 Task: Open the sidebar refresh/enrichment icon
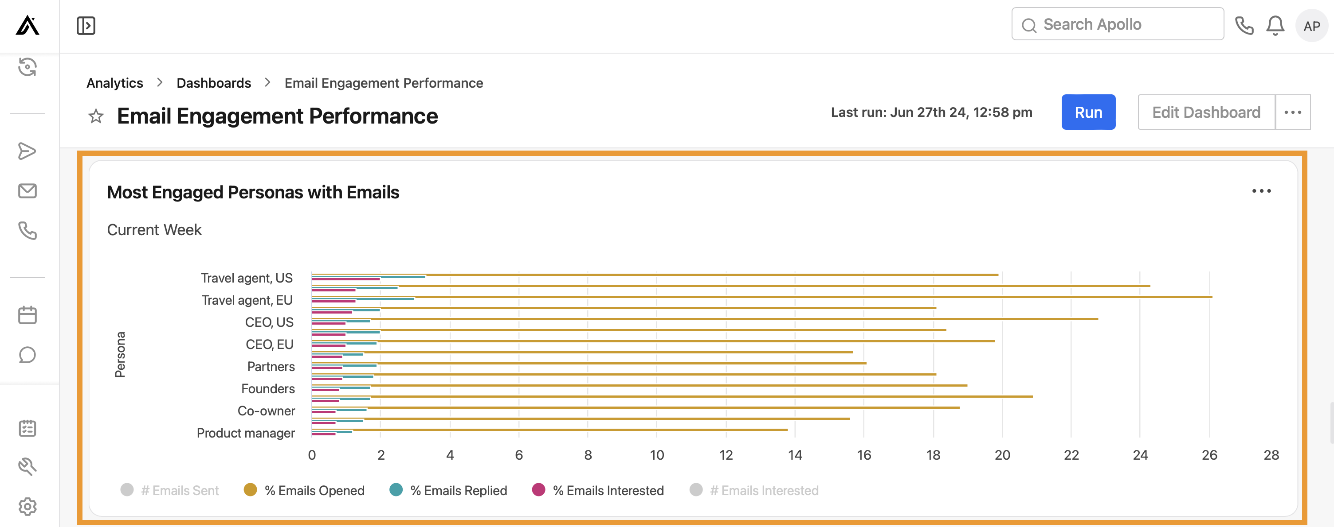[27, 67]
